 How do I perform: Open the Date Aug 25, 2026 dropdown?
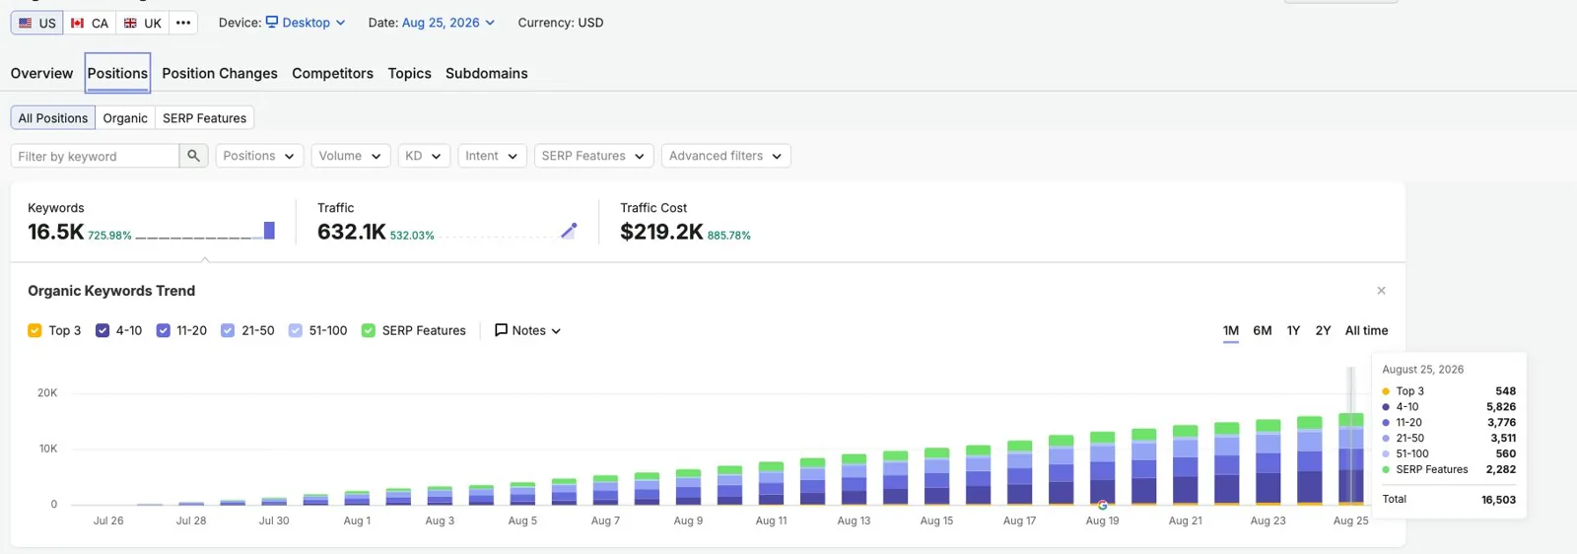point(448,23)
